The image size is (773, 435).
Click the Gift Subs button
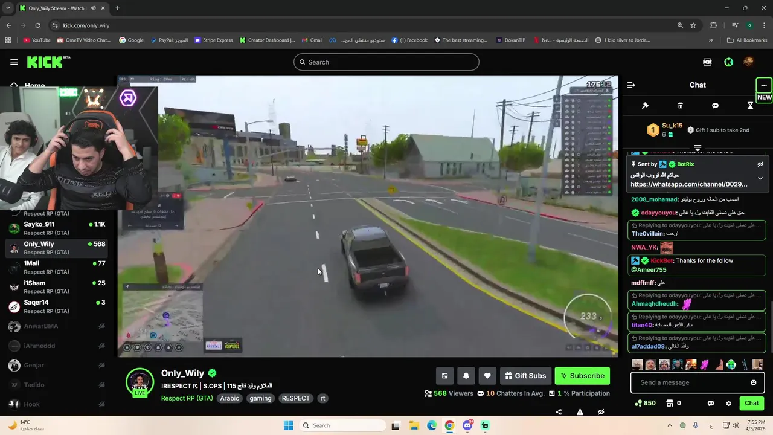[x=525, y=376]
